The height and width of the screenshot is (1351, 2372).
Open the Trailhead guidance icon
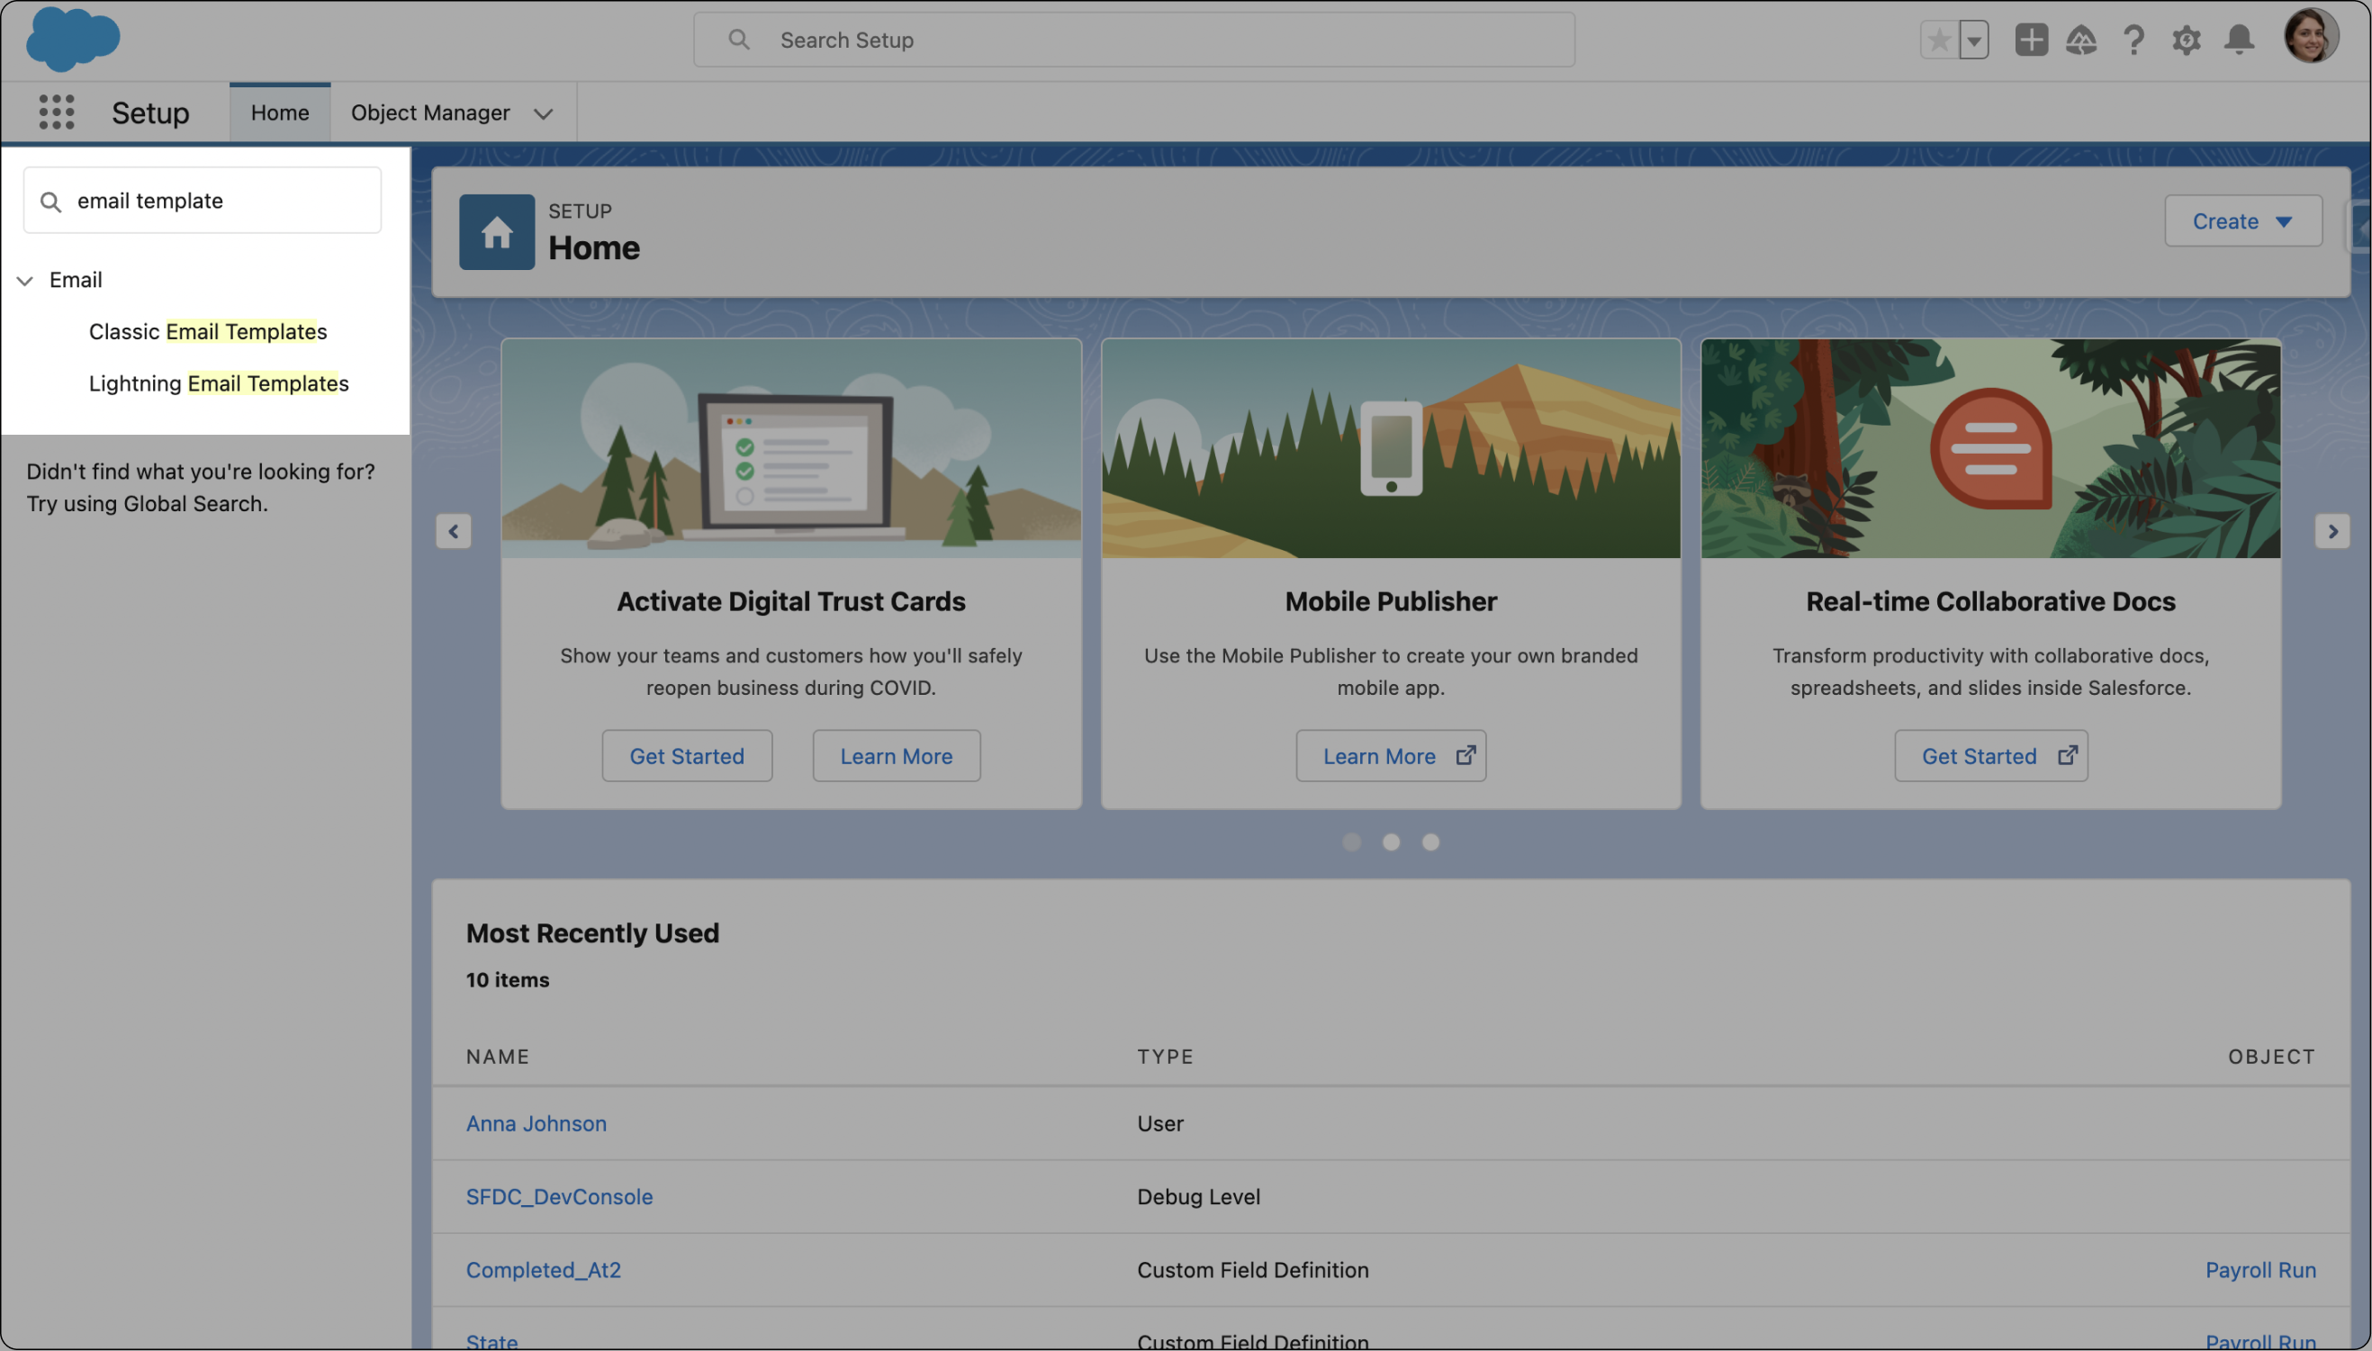pyautogui.click(x=2081, y=40)
